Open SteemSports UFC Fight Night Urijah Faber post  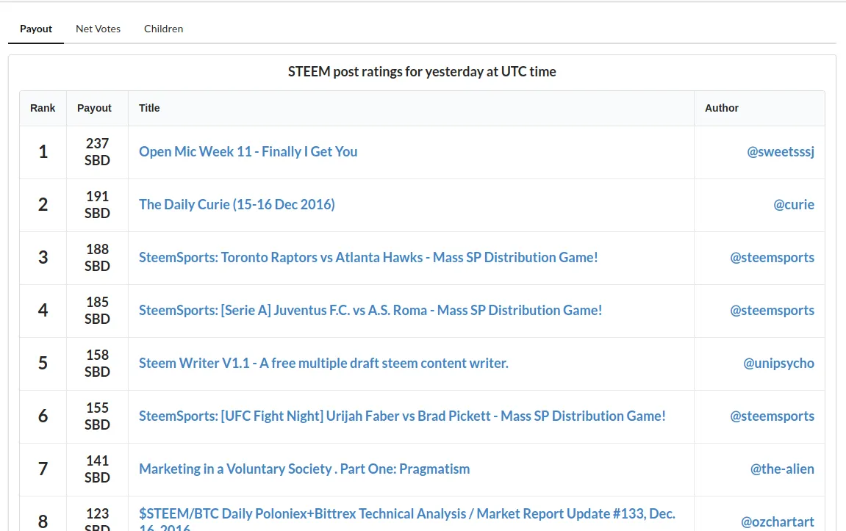pos(403,416)
